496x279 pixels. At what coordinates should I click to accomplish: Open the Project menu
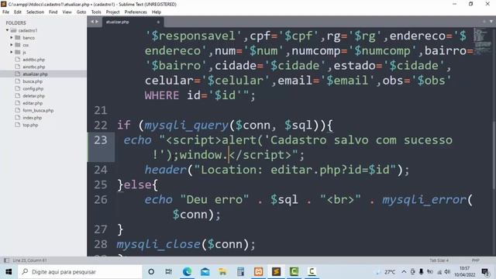coord(112,12)
